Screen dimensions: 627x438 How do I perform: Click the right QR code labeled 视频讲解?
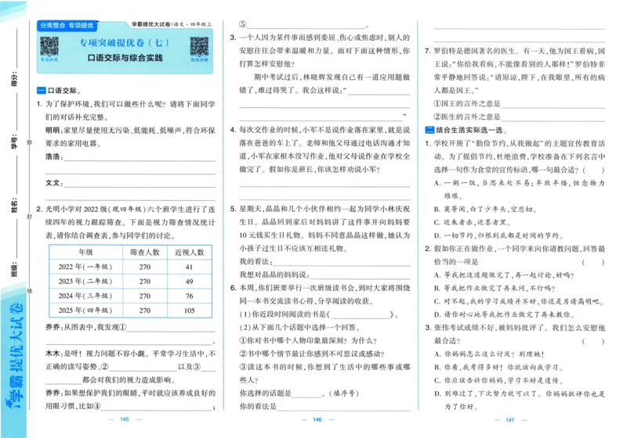199,46
